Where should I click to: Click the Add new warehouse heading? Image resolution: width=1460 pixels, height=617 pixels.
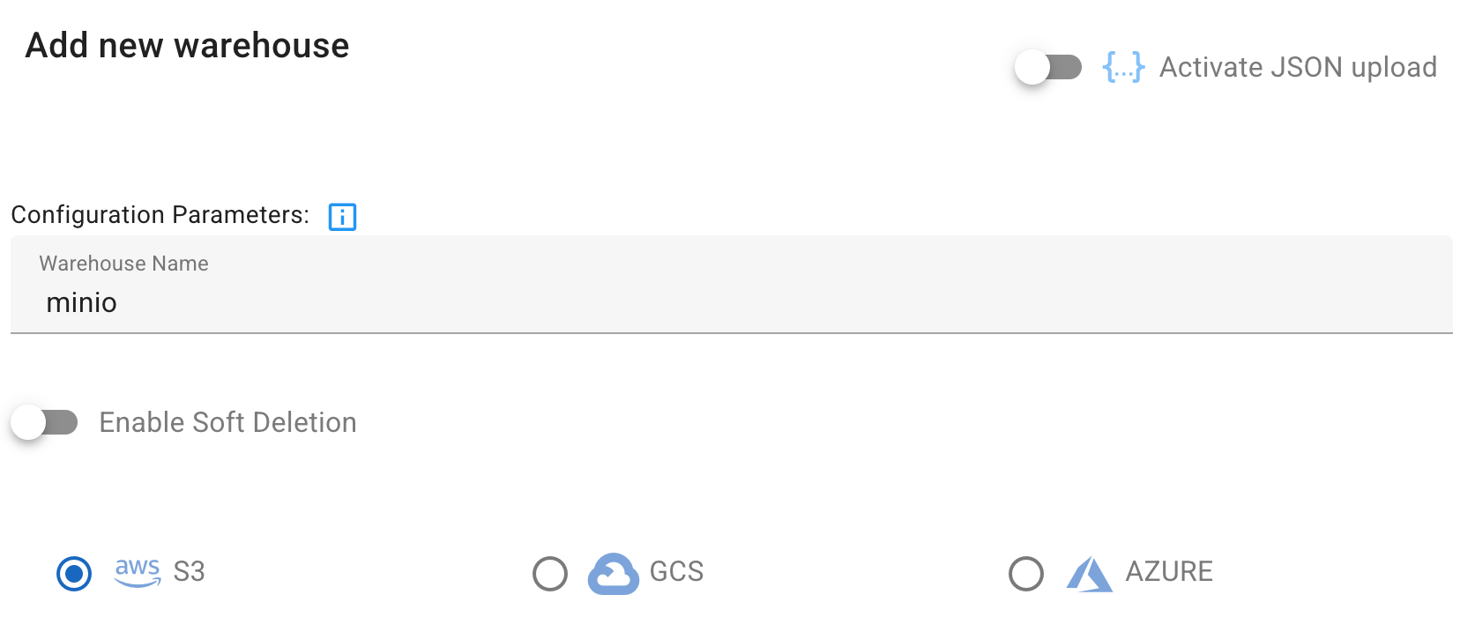click(187, 46)
